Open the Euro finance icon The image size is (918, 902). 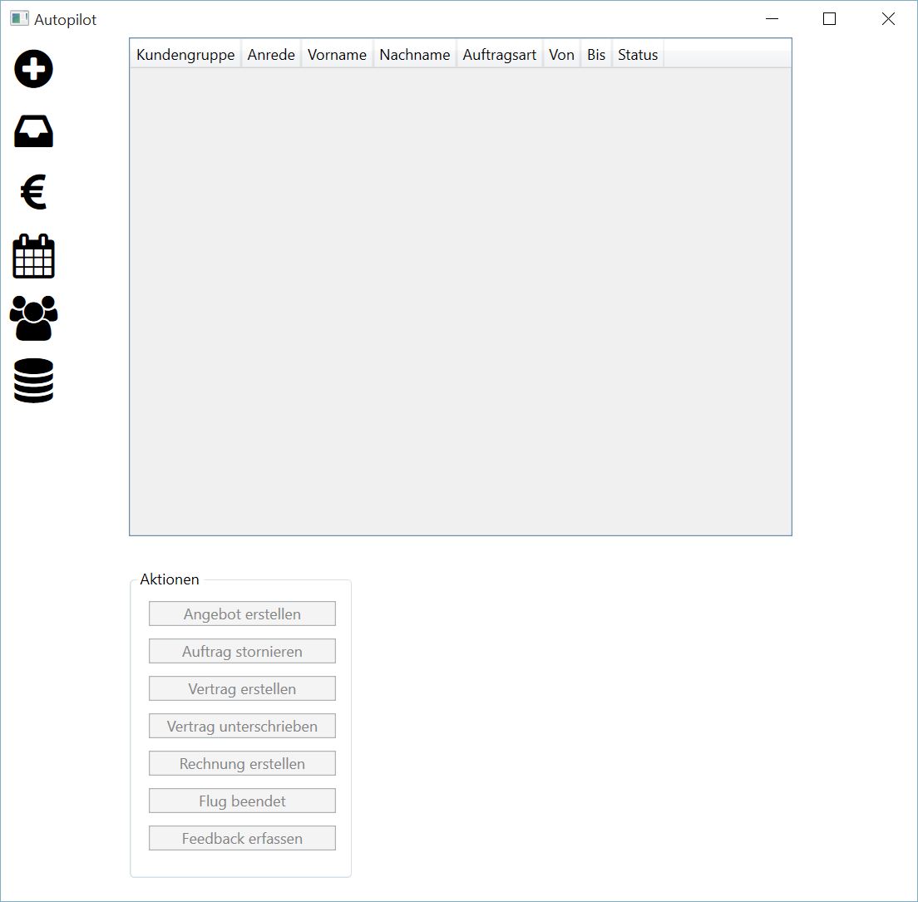[x=33, y=192]
